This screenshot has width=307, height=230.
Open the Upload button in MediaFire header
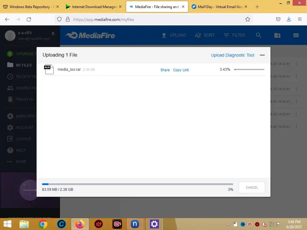[x=174, y=35]
